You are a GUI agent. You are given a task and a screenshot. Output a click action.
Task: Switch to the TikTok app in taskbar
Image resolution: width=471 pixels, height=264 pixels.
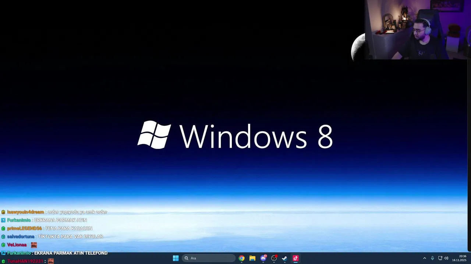click(295, 258)
